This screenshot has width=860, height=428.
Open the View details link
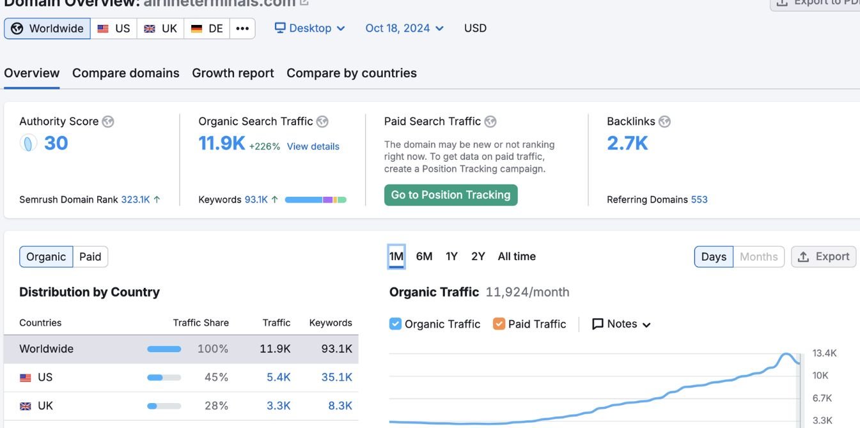click(313, 146)
